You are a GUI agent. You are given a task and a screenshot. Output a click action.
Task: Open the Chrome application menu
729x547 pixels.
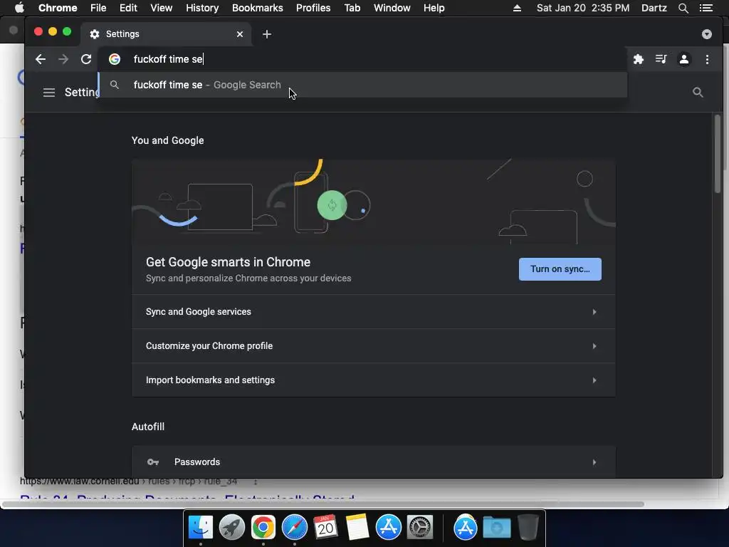(x=58, y=8)
